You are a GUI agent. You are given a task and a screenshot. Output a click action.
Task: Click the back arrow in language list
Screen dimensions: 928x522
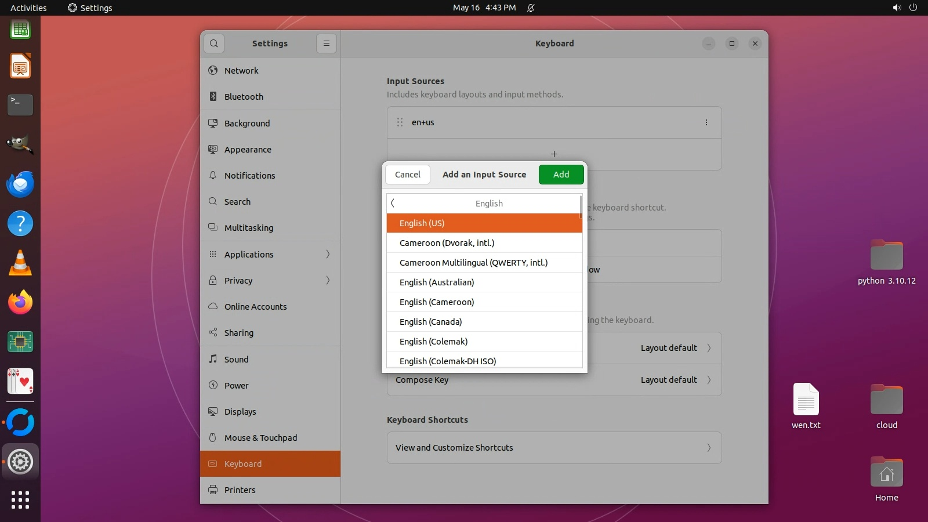click(x=393, y=203)
